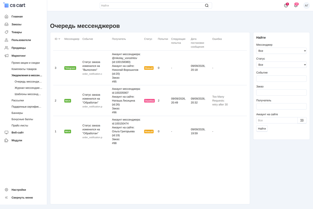Open Бонусные баллы menu item
Image resolution: width=313 pixels, height=209 pixels.
point(22,119)
